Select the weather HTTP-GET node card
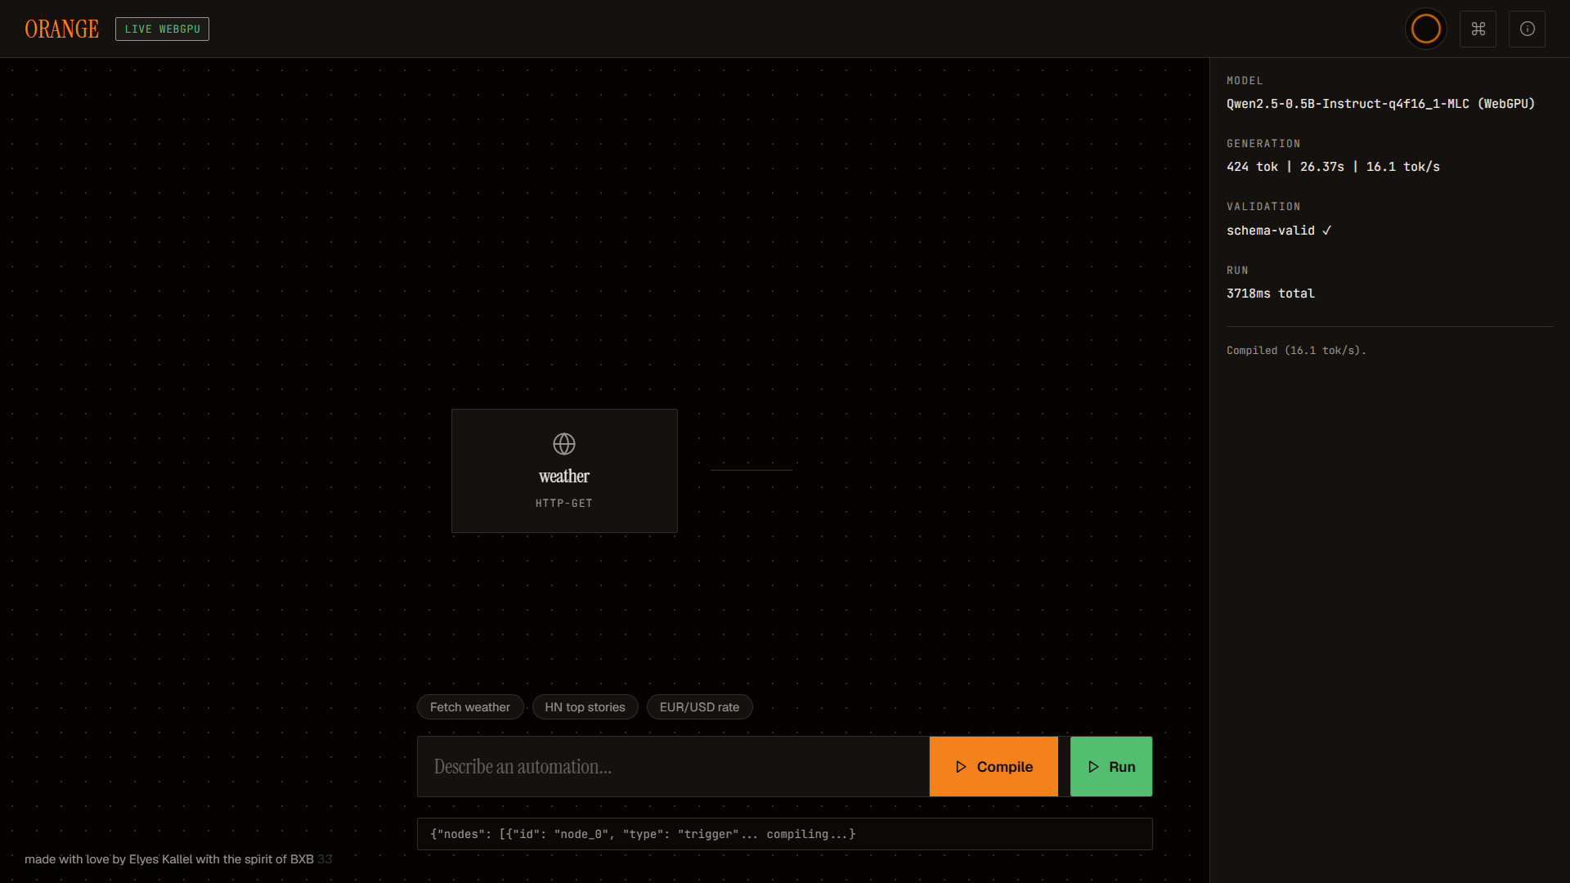The height and width of the screenshot is (883, 1570). (564, 471)
